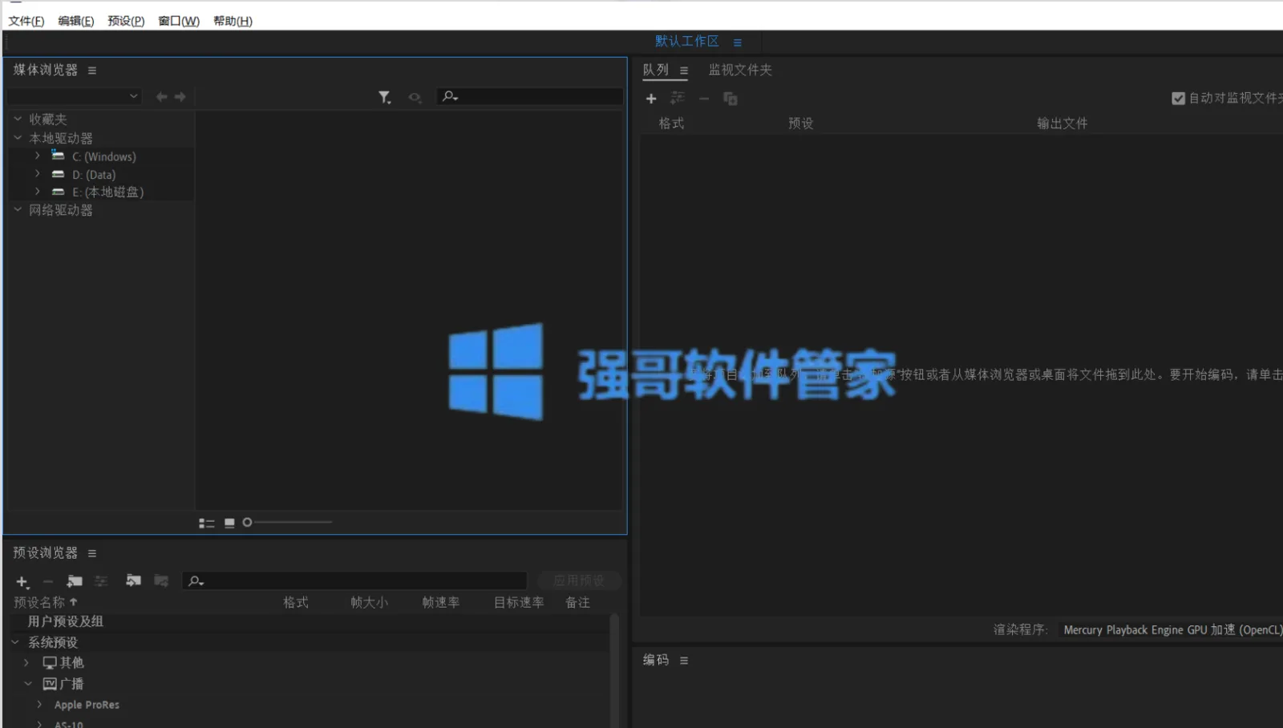Open the 默认工作区 workspace menu icon
This screenshot has width=1283, height=728.
pyautogui.click(x=738, y=42)
